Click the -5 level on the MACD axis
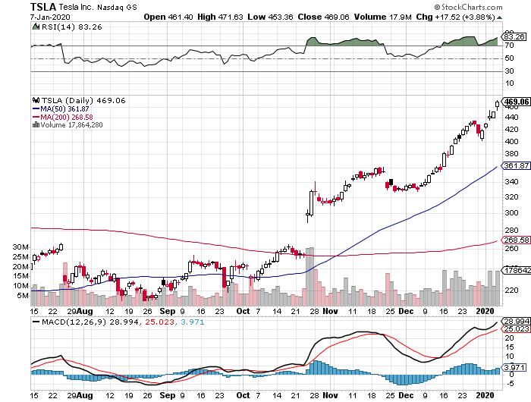 coord(509,384)
